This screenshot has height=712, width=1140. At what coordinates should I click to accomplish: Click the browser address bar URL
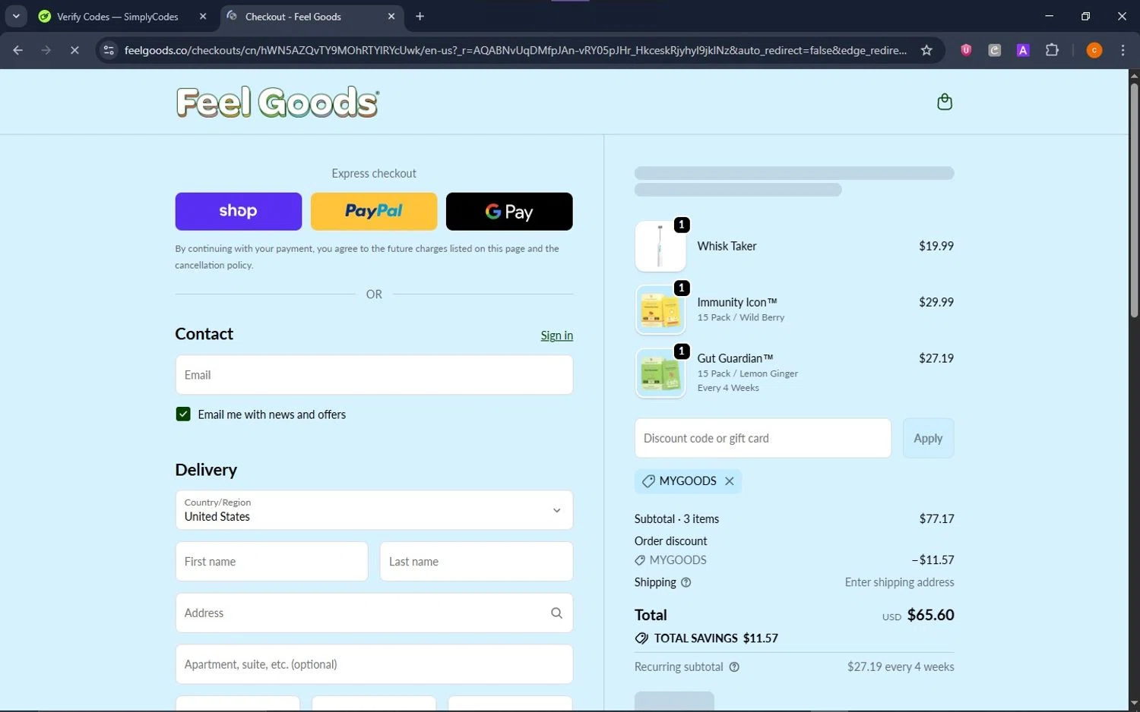[x=515, y=50]
